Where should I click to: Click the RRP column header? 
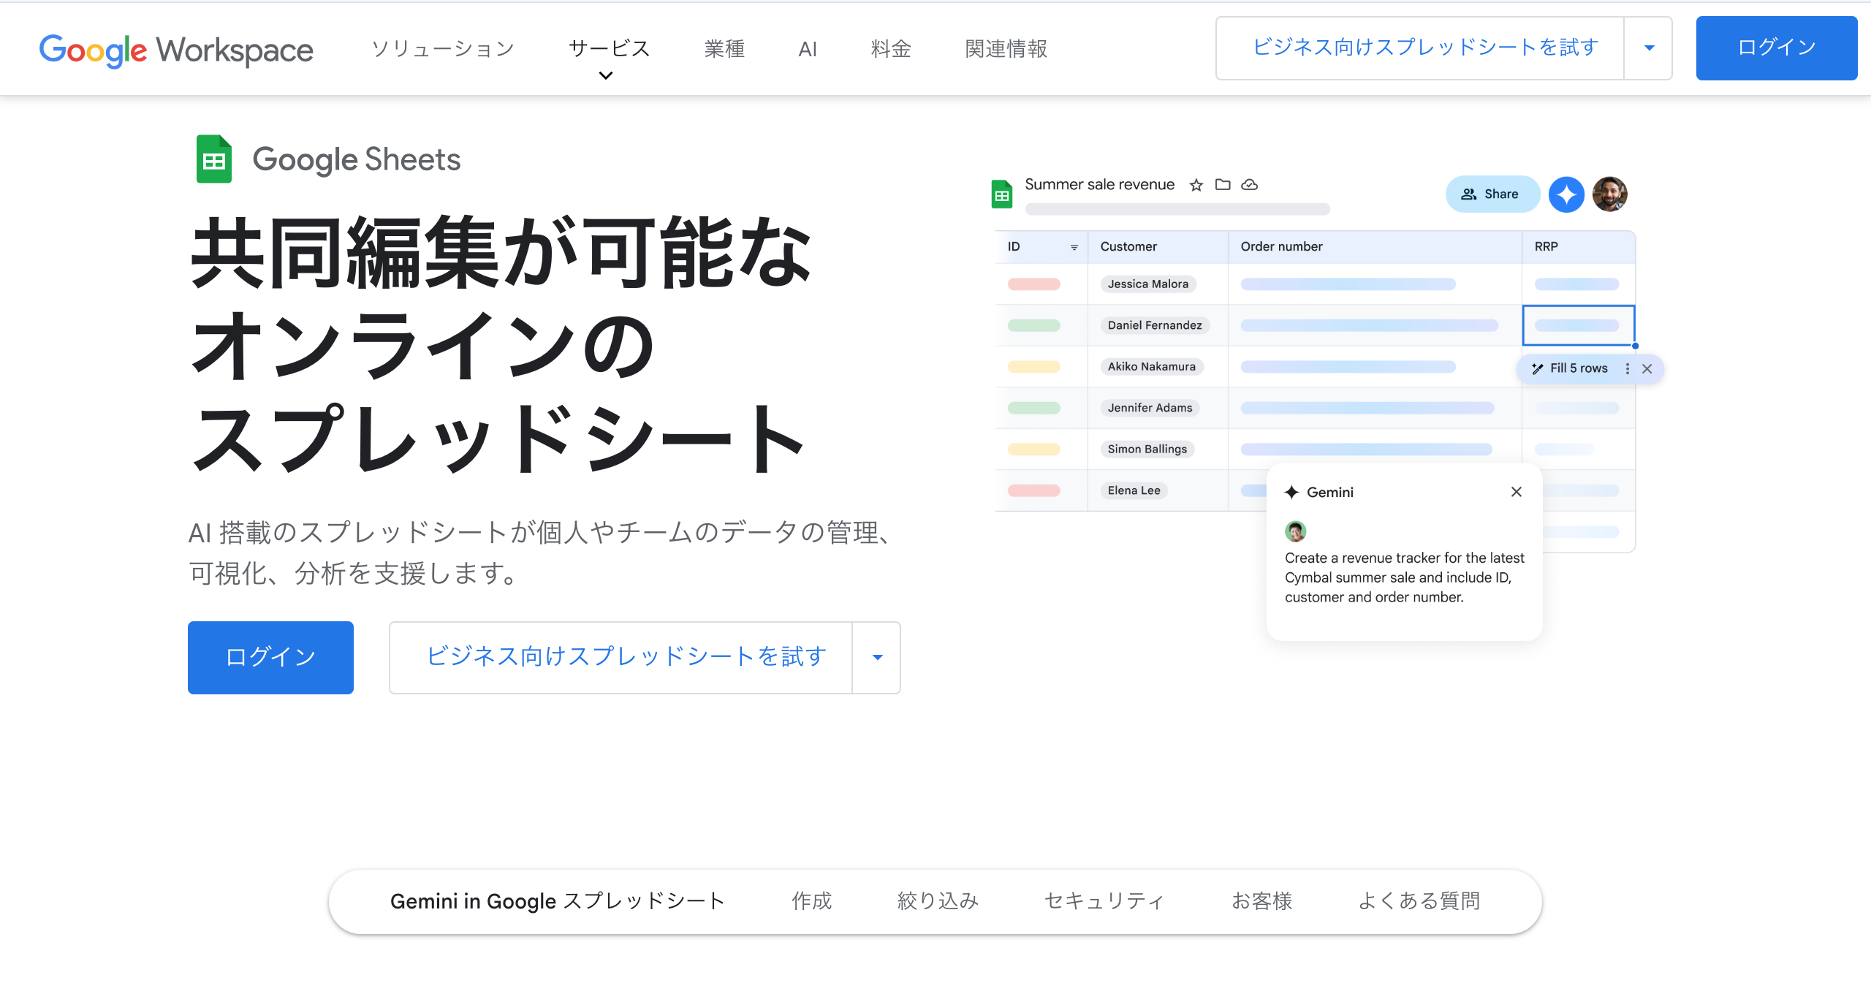tap(1579, 247)
